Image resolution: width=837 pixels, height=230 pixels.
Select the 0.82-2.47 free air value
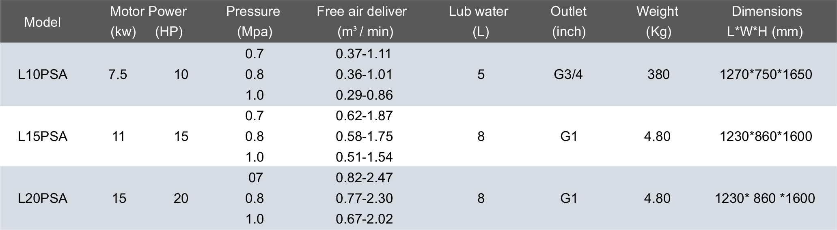click(x=364, y=178)
